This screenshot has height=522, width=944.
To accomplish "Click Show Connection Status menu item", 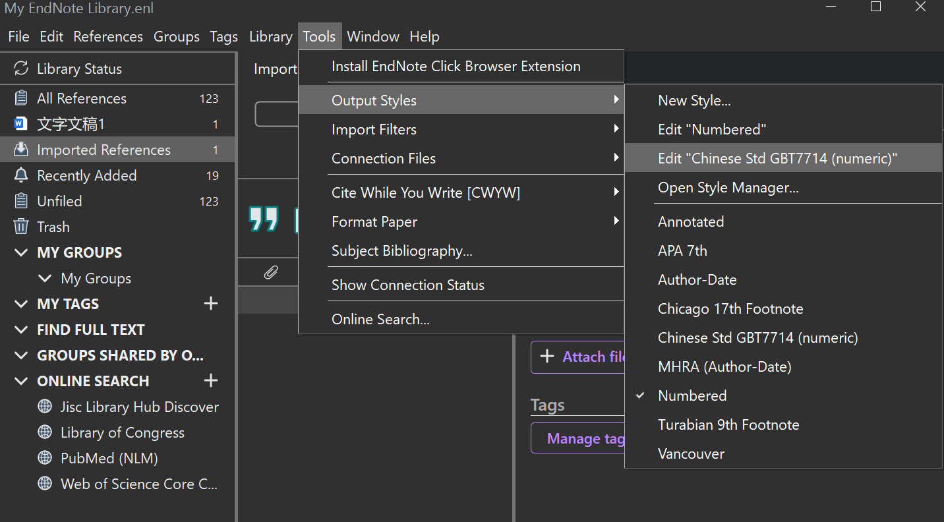I will tap(461, 285).
